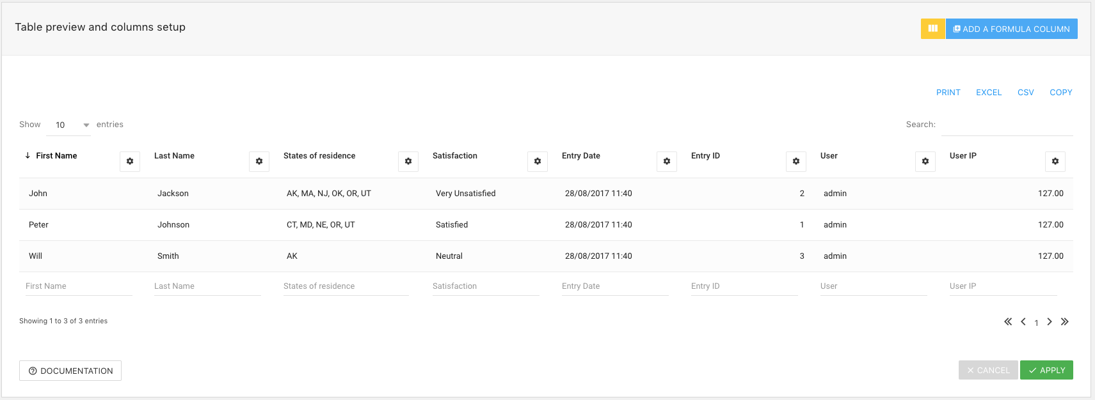The image size is (1095, 400).
Task: Expand the Show entries count dropdown
Action: 68,125
